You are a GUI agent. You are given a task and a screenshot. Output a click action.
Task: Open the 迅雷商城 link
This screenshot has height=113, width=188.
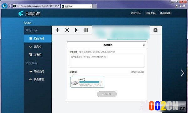click(165, 13)
